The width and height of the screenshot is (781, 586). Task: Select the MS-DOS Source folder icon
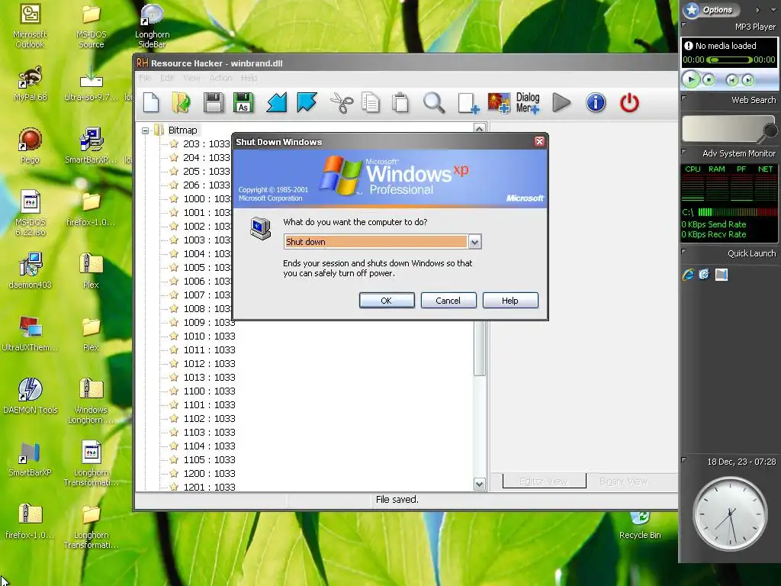[x=92, y=26]
